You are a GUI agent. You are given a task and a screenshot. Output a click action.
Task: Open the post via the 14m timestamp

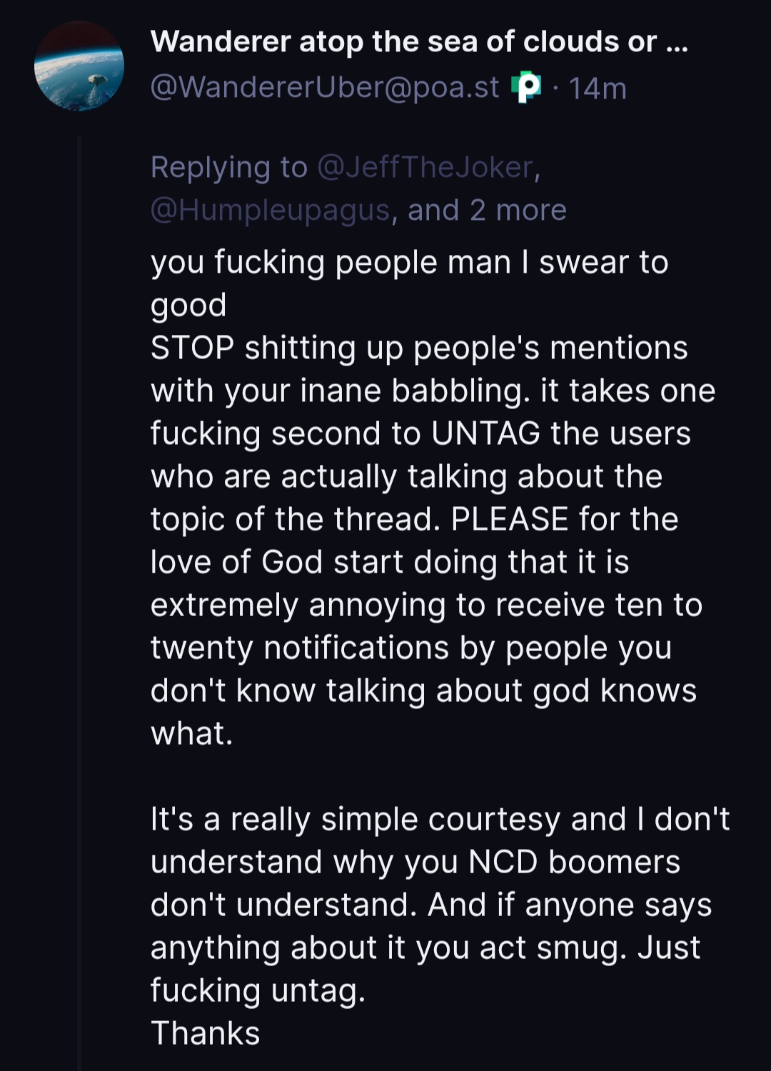pos(598,89)
